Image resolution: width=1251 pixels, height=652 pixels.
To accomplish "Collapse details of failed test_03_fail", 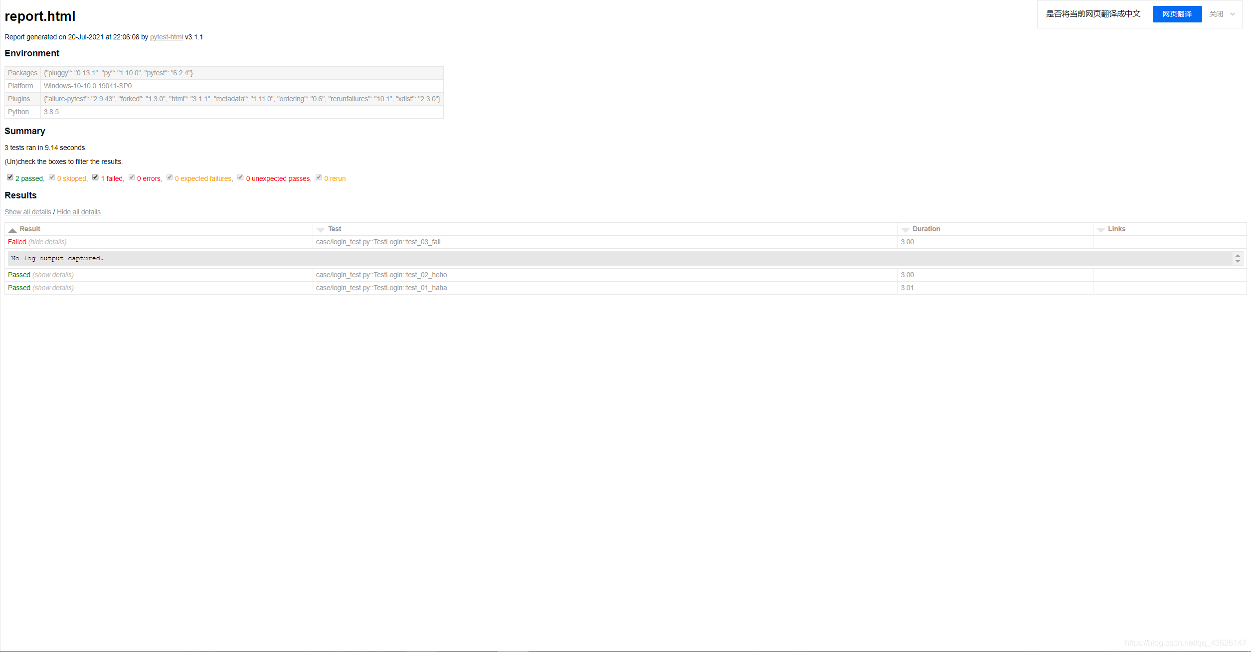I will [x=47, y=242].
